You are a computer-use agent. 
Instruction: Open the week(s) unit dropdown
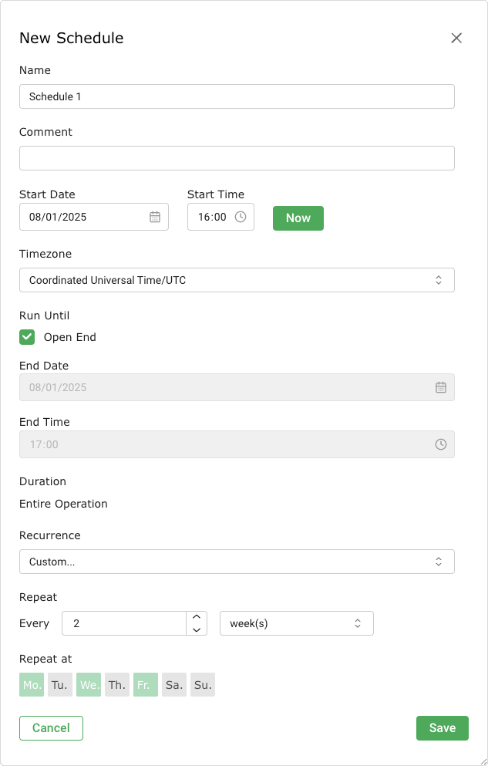tap(296, 623)
